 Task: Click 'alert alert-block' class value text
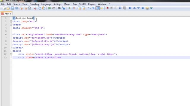pos(49,57)
